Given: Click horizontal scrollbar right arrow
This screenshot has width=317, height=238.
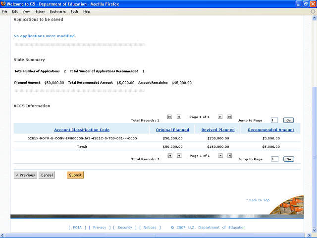Looking at the screenshot, I should click(x=309, y=236).
